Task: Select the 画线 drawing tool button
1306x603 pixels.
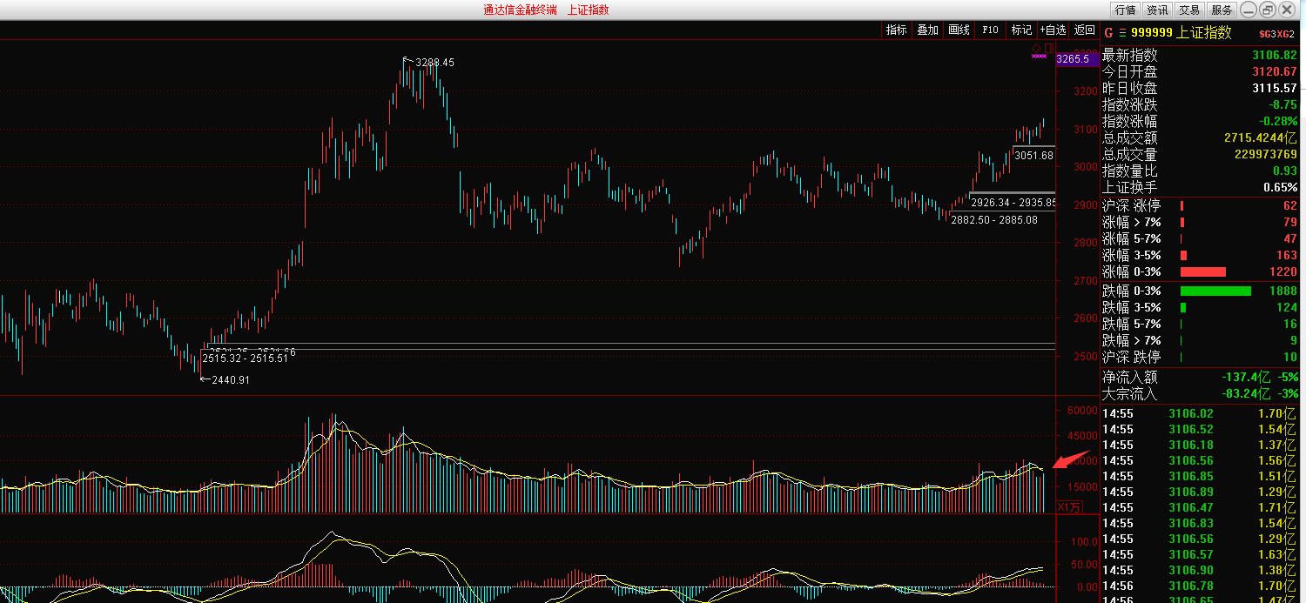Action: click(x=959, y=30)
